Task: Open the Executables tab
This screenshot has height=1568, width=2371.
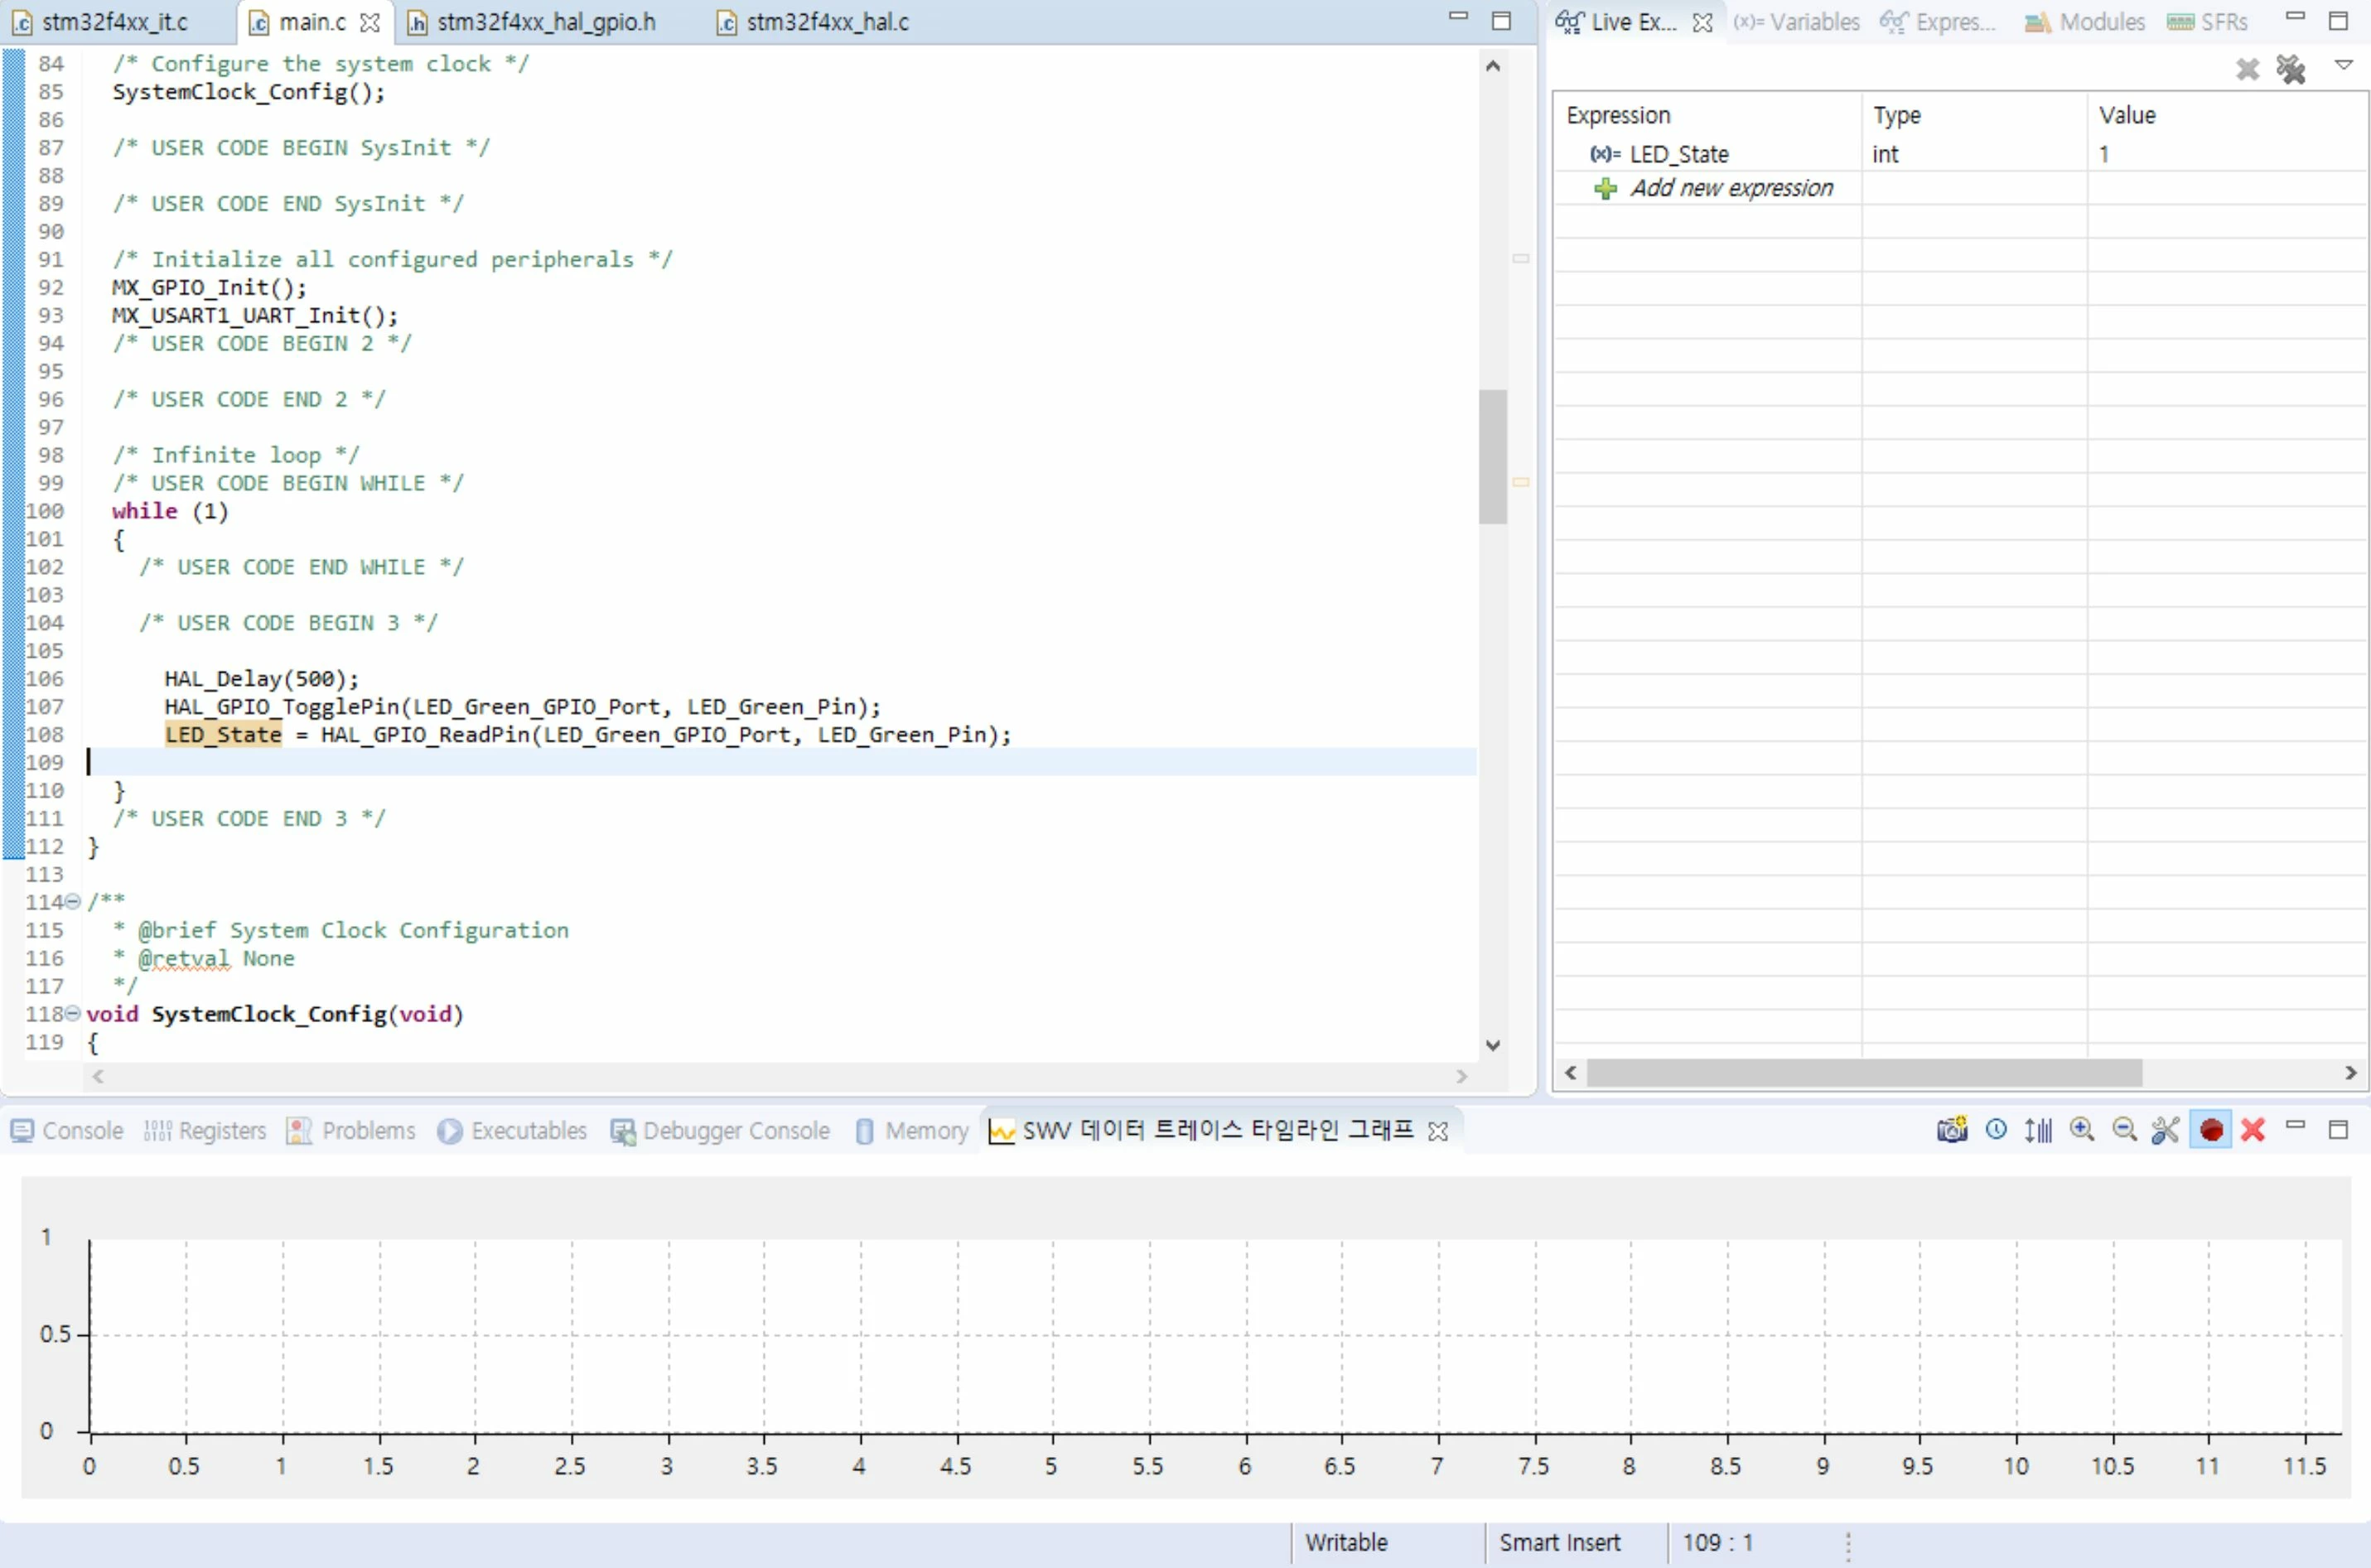Action: [x=513, y=1130]
